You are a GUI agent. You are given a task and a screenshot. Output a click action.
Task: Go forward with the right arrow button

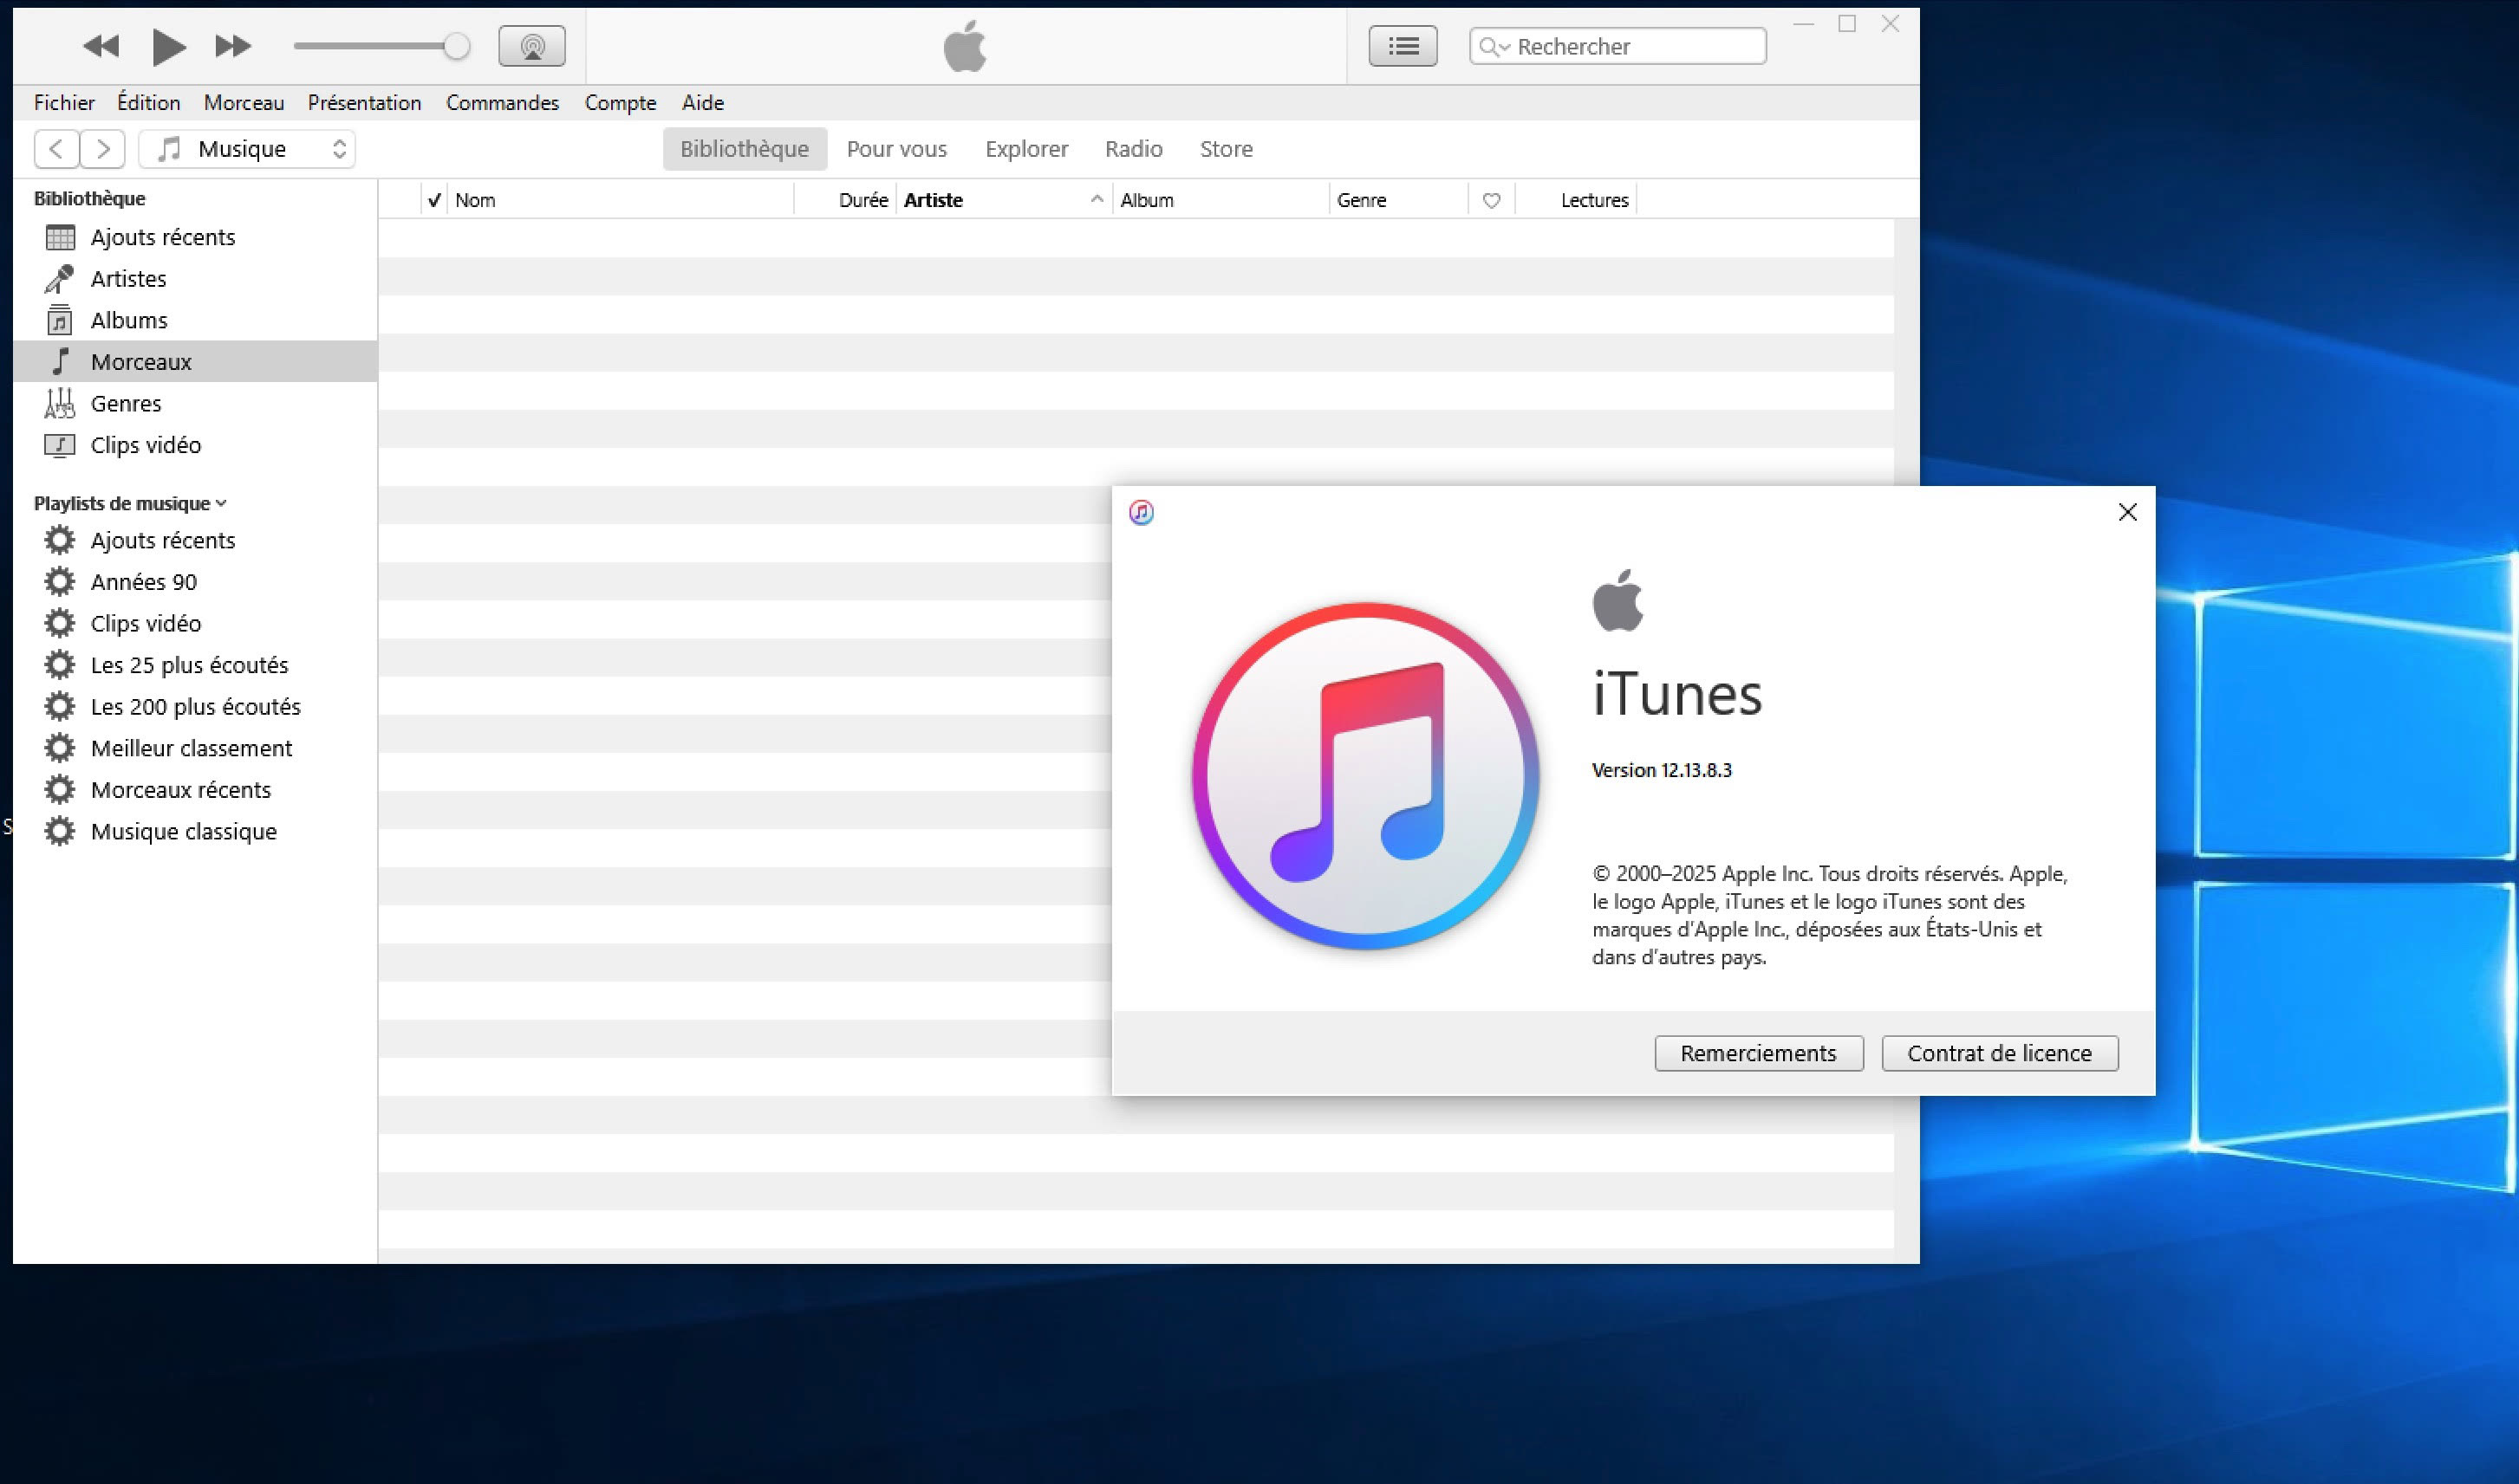103,149
